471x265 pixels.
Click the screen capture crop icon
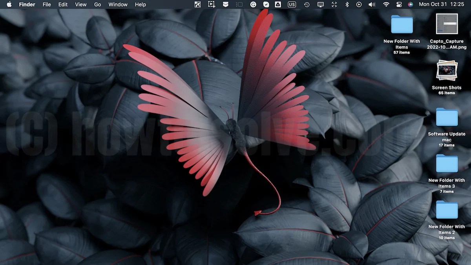(x=211, y=4)
